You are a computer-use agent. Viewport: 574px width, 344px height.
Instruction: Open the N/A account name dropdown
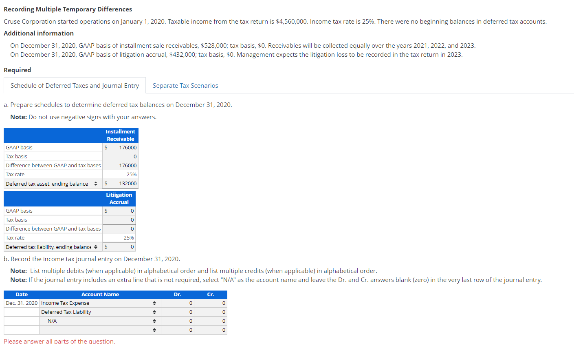(x=154, y=321)
